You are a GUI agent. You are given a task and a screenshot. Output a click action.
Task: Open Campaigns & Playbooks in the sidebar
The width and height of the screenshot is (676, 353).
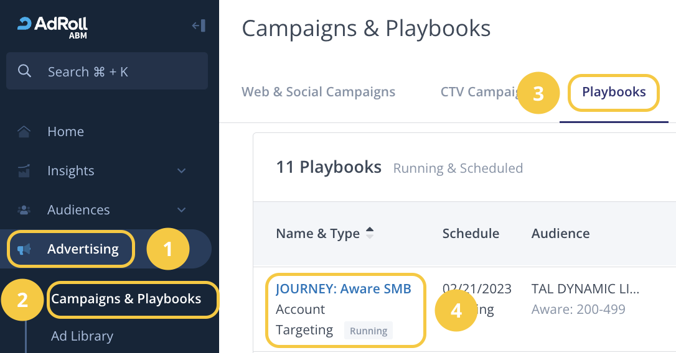pos(126,299)
